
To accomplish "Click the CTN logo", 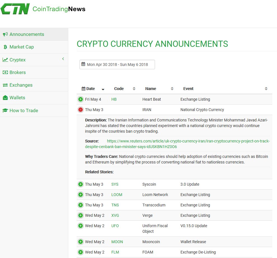I will click(x=15, y=9).
